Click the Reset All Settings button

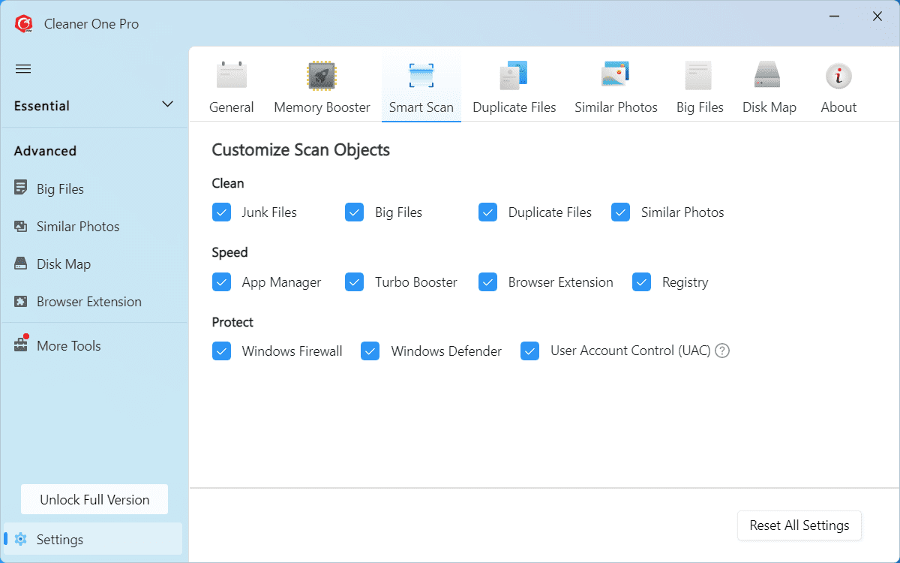tap(799, 525)
